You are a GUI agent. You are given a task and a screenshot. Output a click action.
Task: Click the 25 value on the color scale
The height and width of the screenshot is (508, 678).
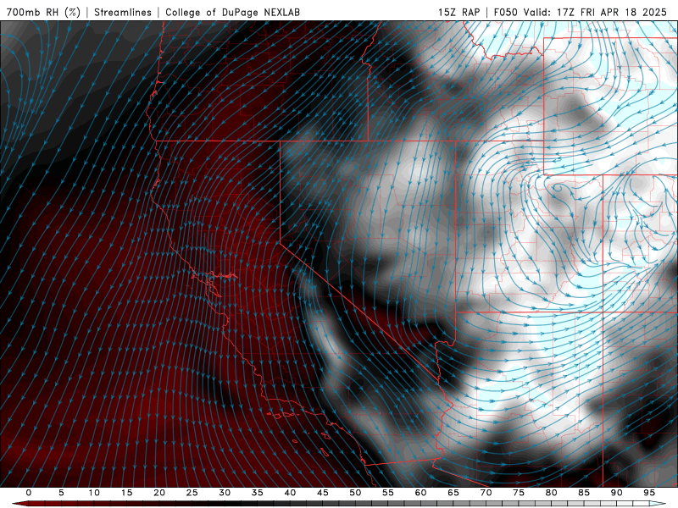pyautogui.click(x=192, y=493)
